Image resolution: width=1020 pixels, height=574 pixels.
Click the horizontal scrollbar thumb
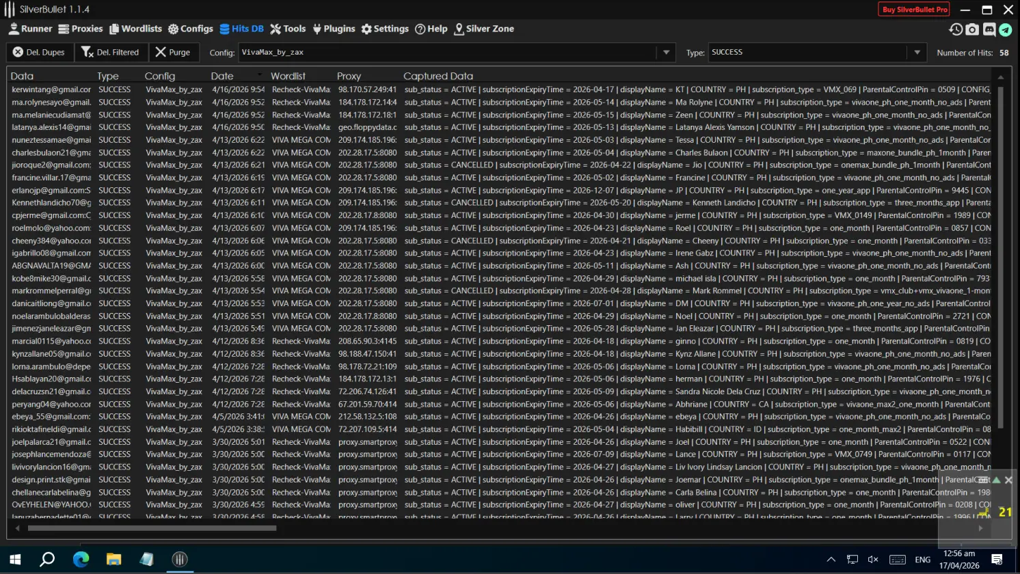pos(152,528)
